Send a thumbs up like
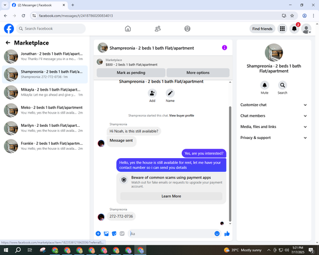319x255 pixels. (x=227, y=234)
